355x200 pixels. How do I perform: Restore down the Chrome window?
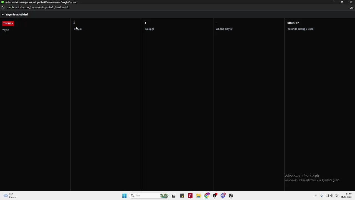click(x=342, y=2)
